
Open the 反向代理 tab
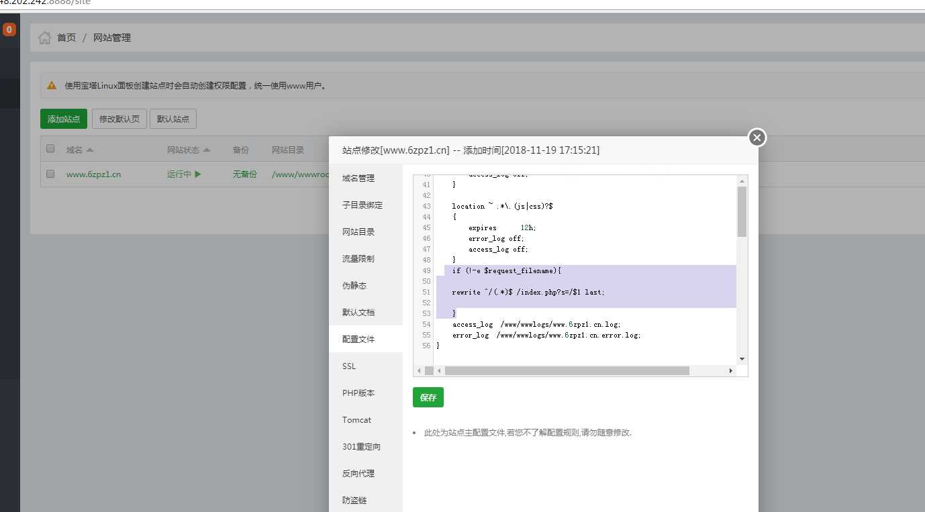tap(366, 474)
